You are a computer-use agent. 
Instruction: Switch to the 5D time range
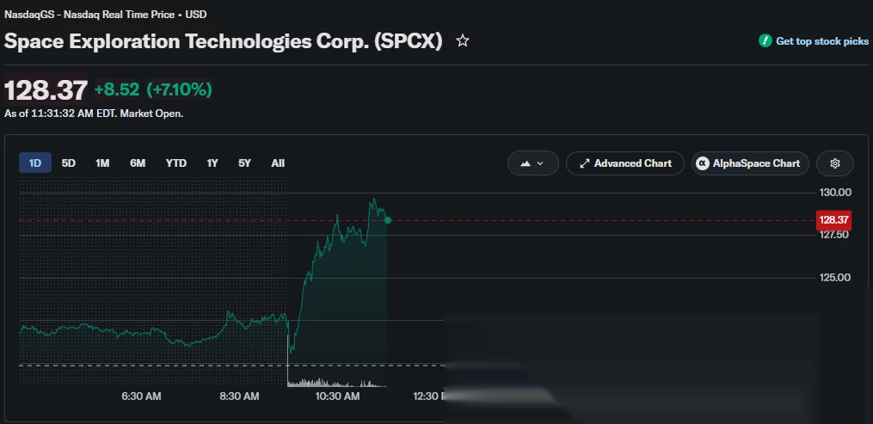pyautogui.click(x=69, y=163)
